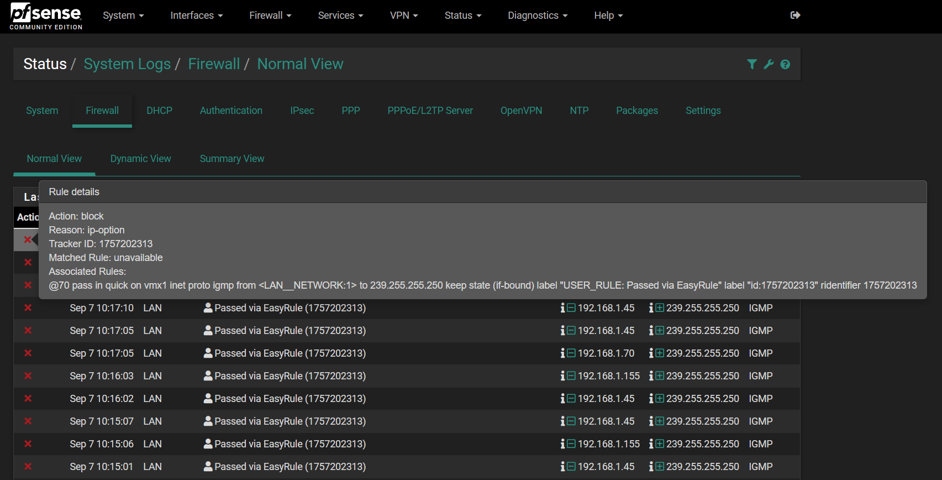Click block-source minus icon in 10:16:03 row
Viewport: 942px width, 480px height.
point(571,375)
